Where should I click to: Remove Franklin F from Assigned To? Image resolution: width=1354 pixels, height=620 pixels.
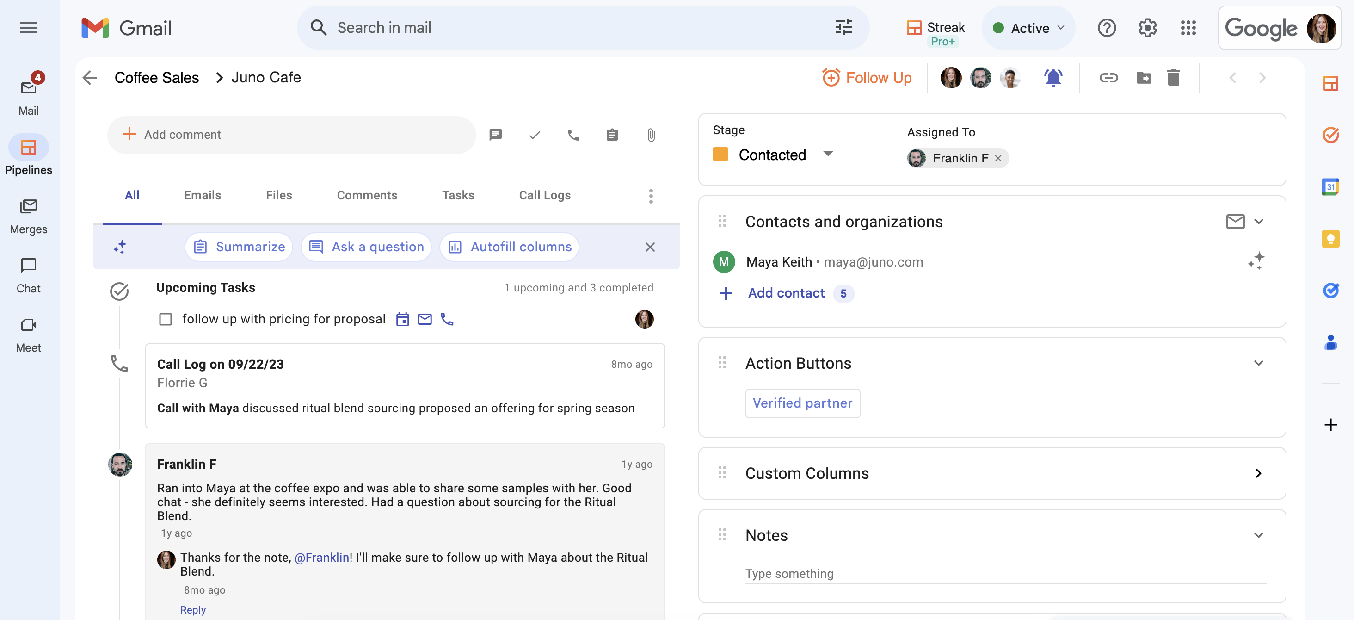pos(997,158)
